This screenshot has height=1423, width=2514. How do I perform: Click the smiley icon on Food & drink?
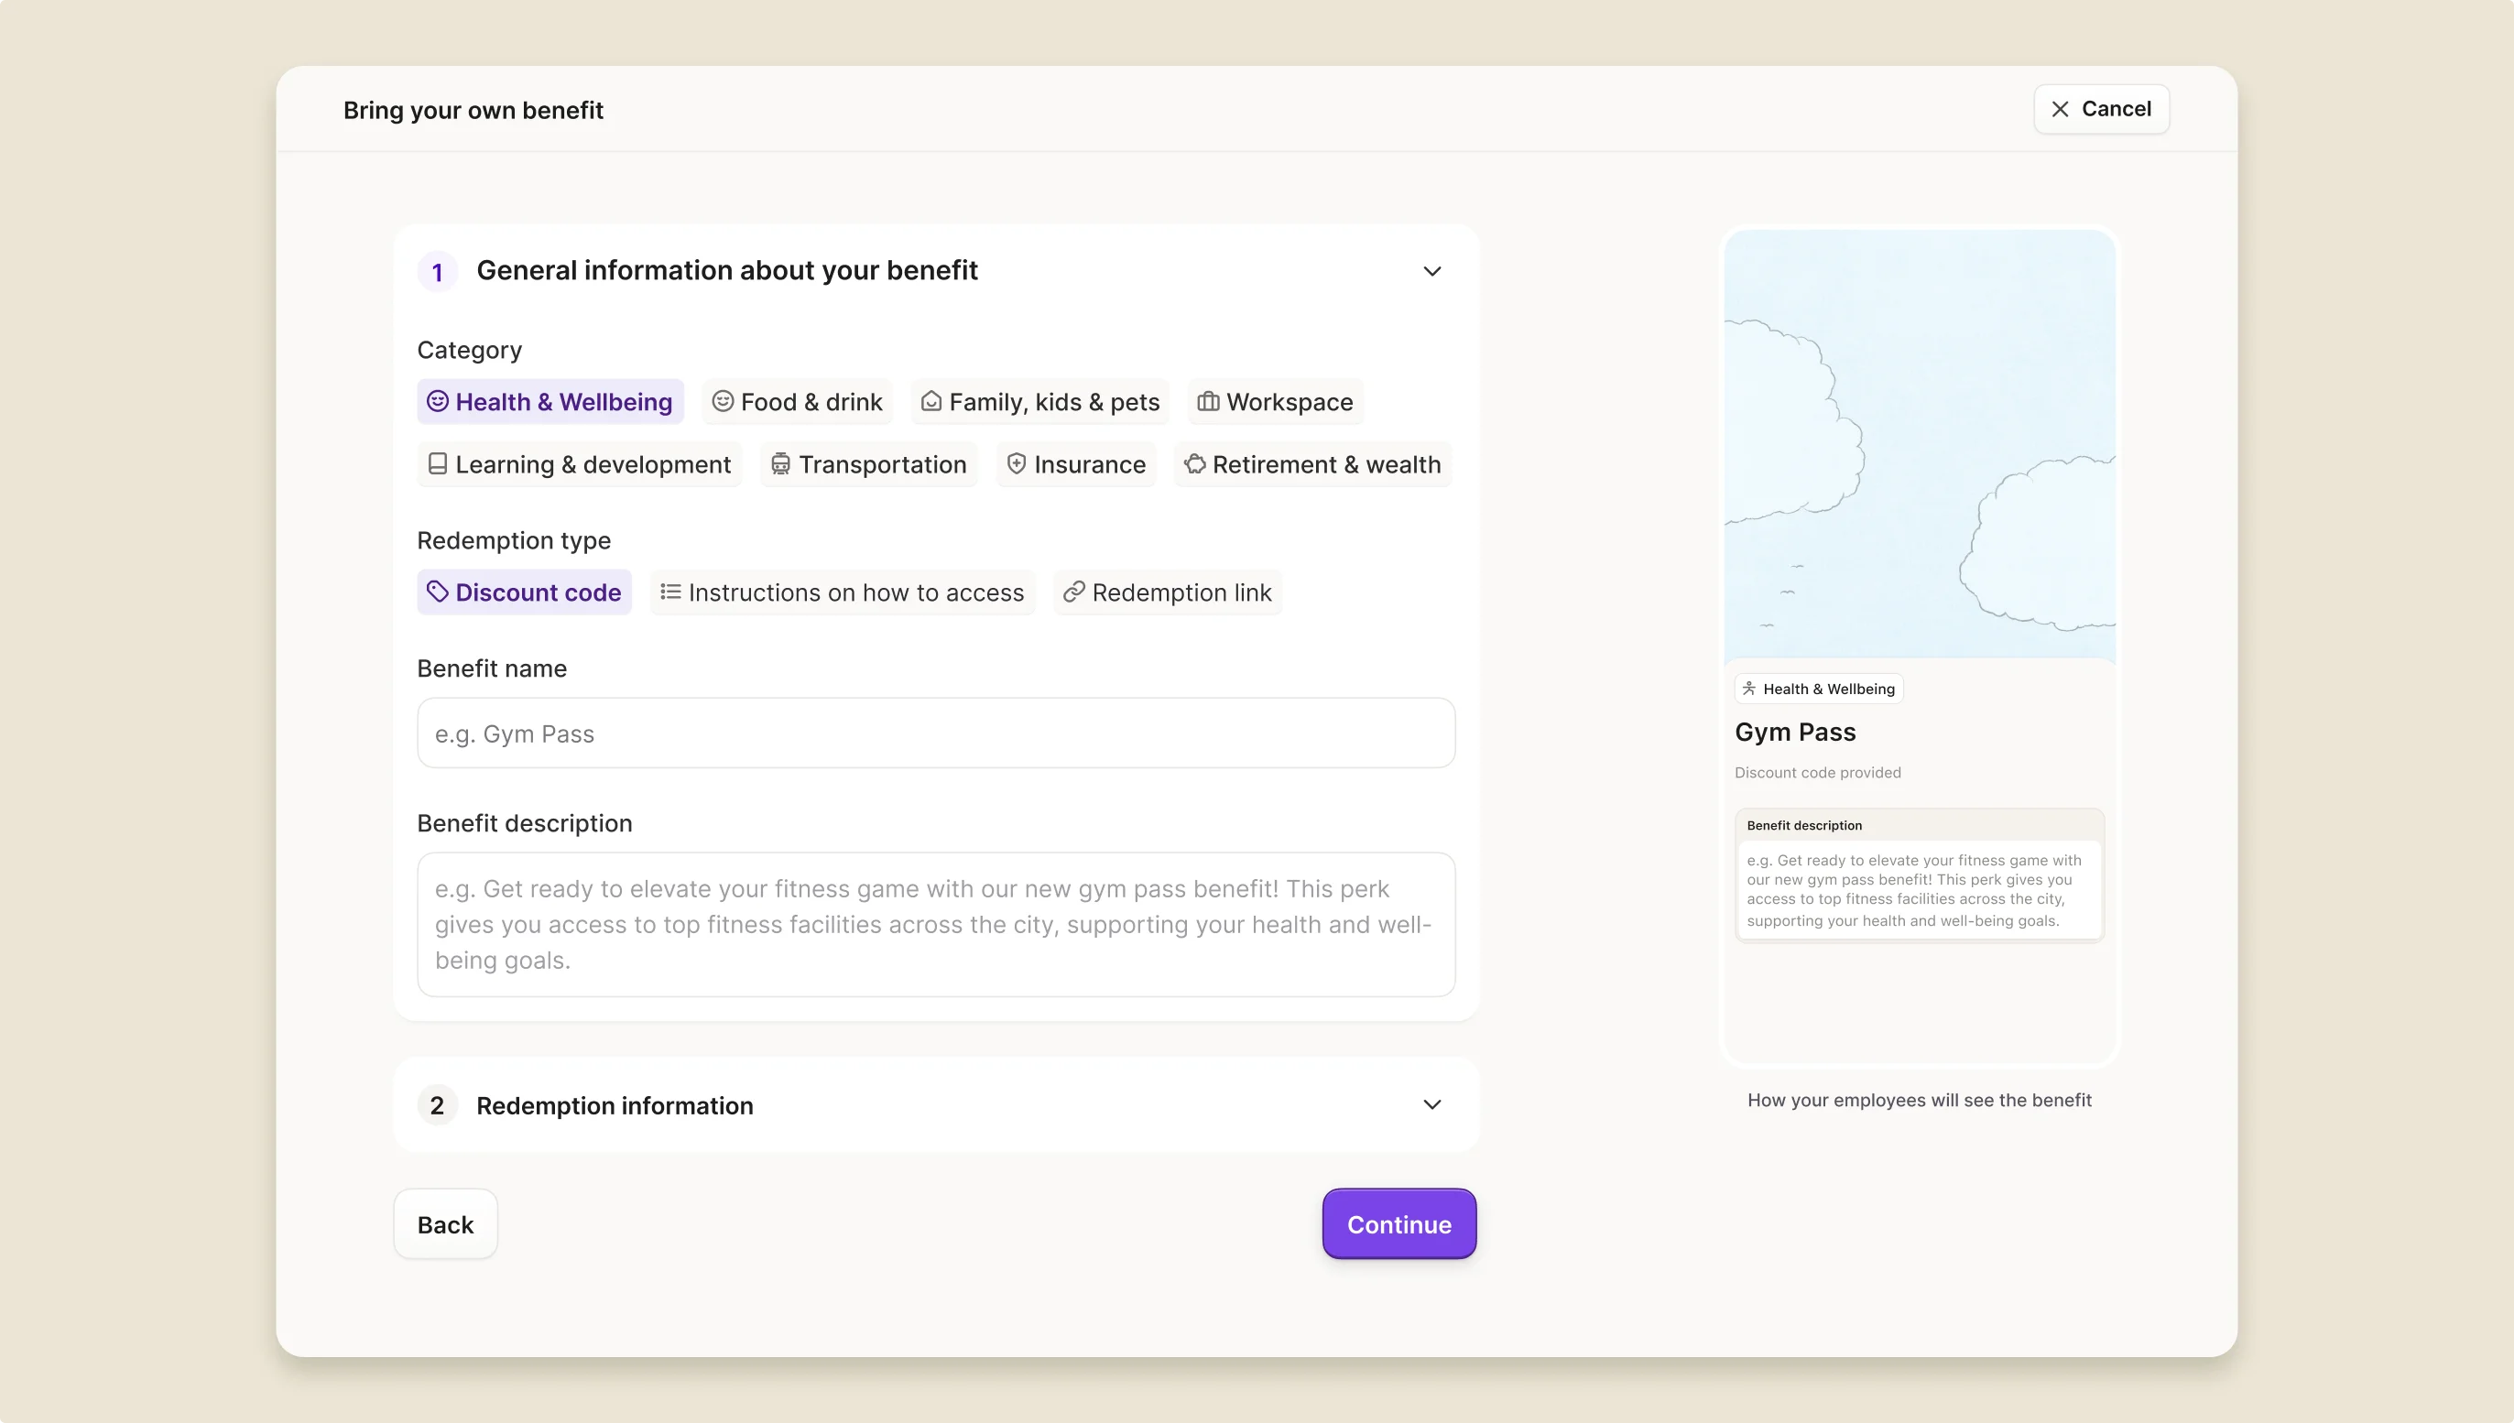[723, 402]
